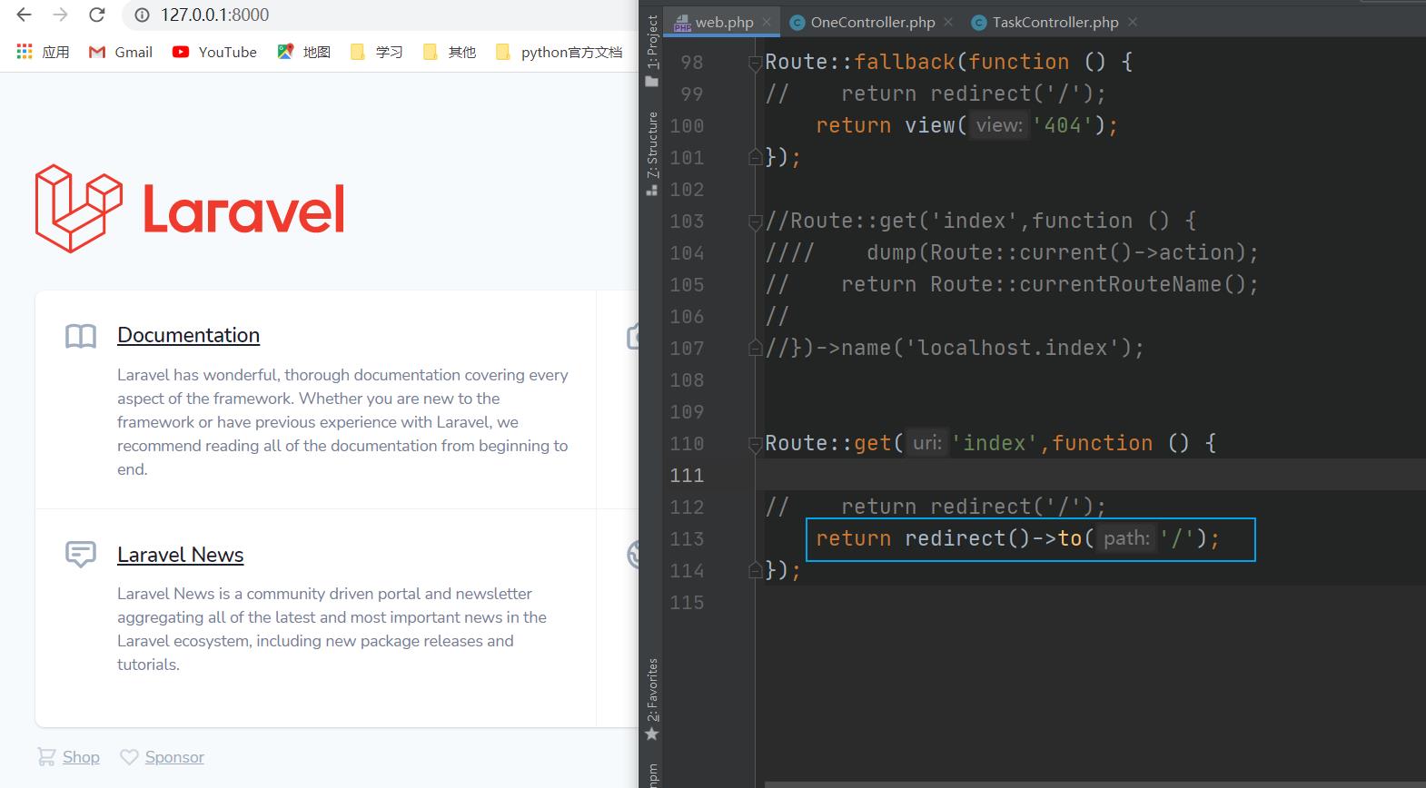Click the 'path:' parameter hint on line 113
Image resolution: width=1426 pixels, height=788 pixels.
pyautogui.click(x=1126, y=538)
